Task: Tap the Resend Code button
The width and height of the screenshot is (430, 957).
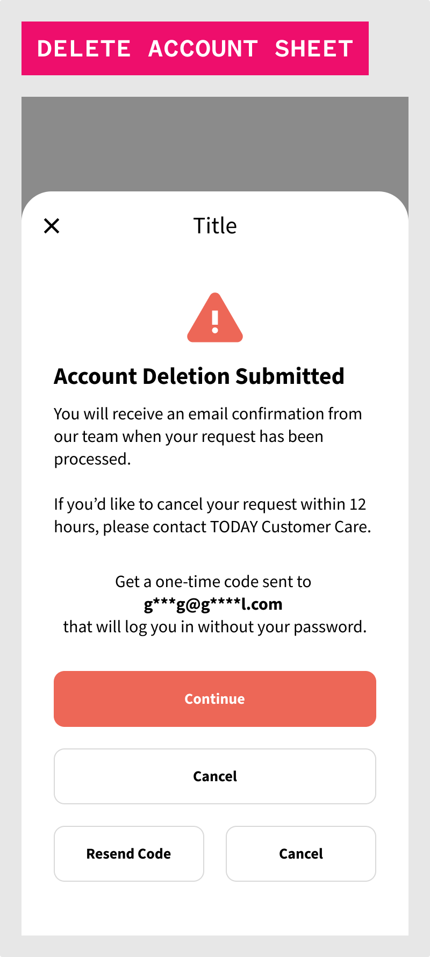Action: click(129, 854)
